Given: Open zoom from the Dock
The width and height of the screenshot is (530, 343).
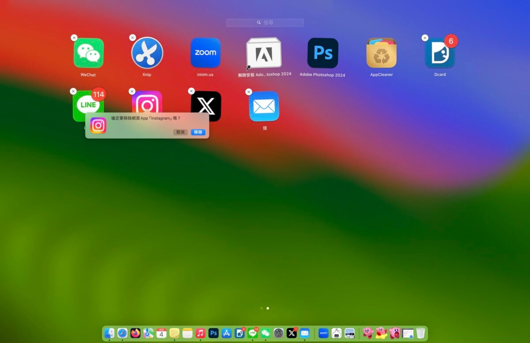Looking at the screenshot, I should (x=324, y=333).
